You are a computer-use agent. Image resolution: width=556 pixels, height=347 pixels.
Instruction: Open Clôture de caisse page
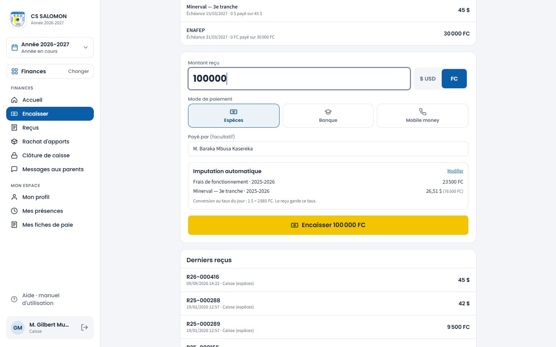point(50,155)
